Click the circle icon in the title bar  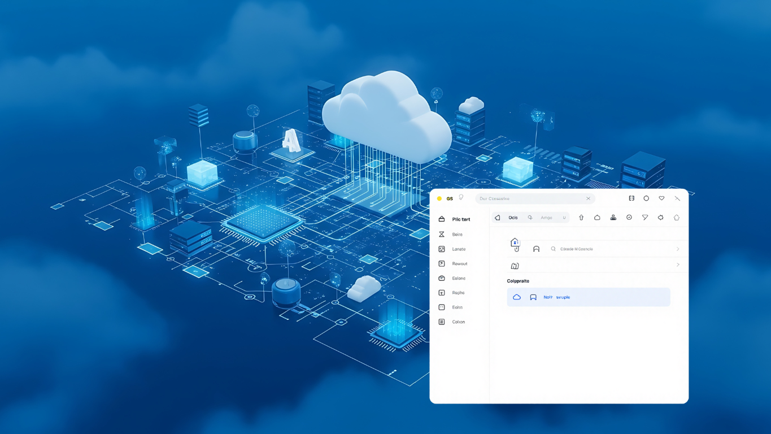click(646, 198)
